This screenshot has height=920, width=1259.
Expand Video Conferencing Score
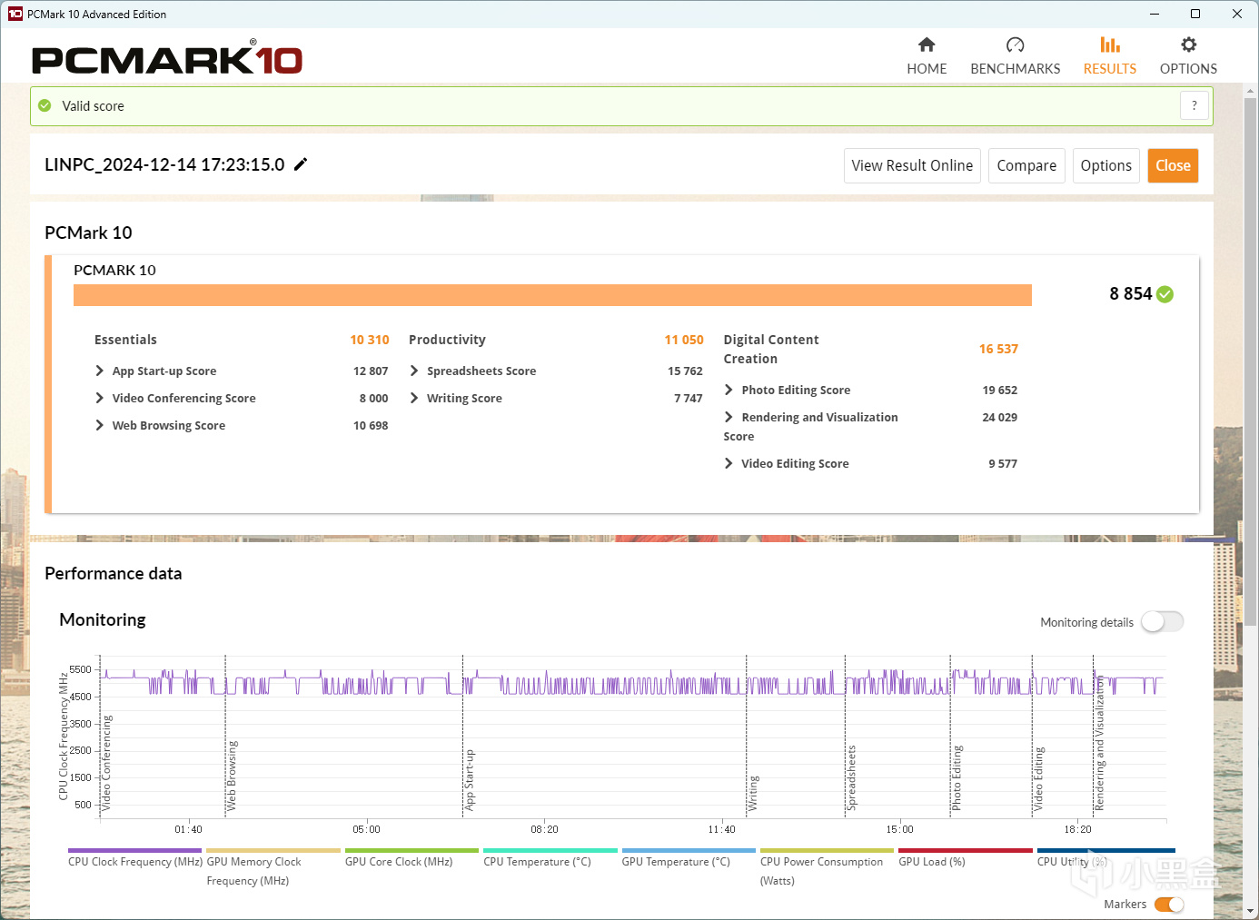click(99, 398)
